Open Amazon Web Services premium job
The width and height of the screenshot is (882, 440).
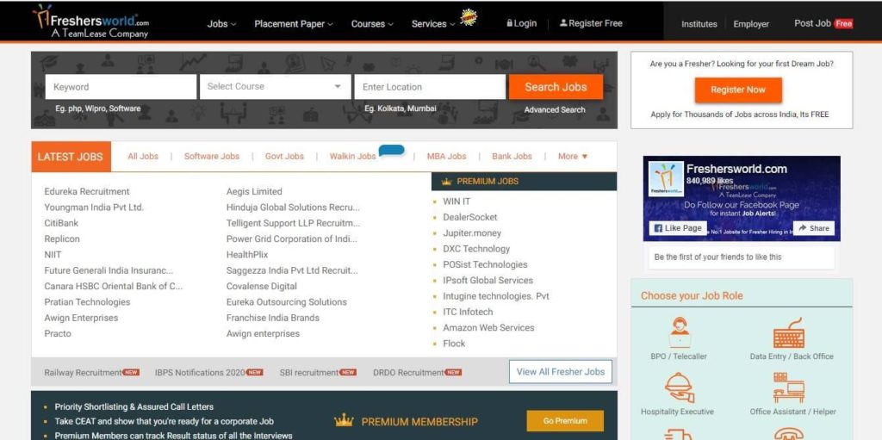click(x=489, y=327)
